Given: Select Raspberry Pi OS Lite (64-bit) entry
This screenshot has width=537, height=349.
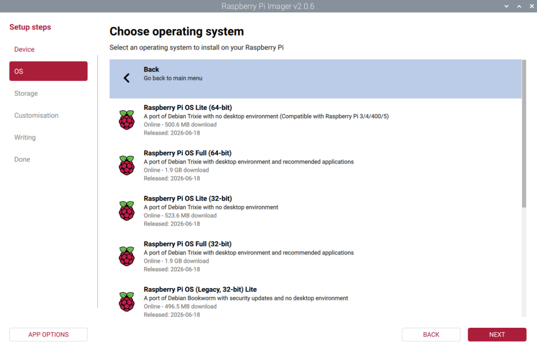Looking at the screenshot, I should (315, 120).
